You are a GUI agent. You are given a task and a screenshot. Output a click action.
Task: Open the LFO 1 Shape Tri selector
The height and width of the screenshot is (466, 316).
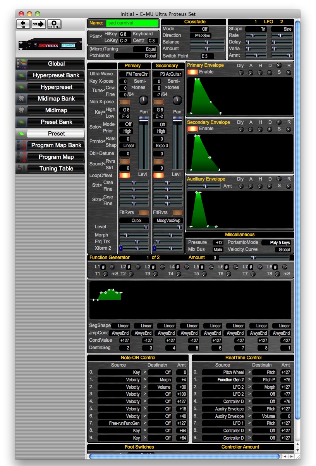click(x=256, y=29)
